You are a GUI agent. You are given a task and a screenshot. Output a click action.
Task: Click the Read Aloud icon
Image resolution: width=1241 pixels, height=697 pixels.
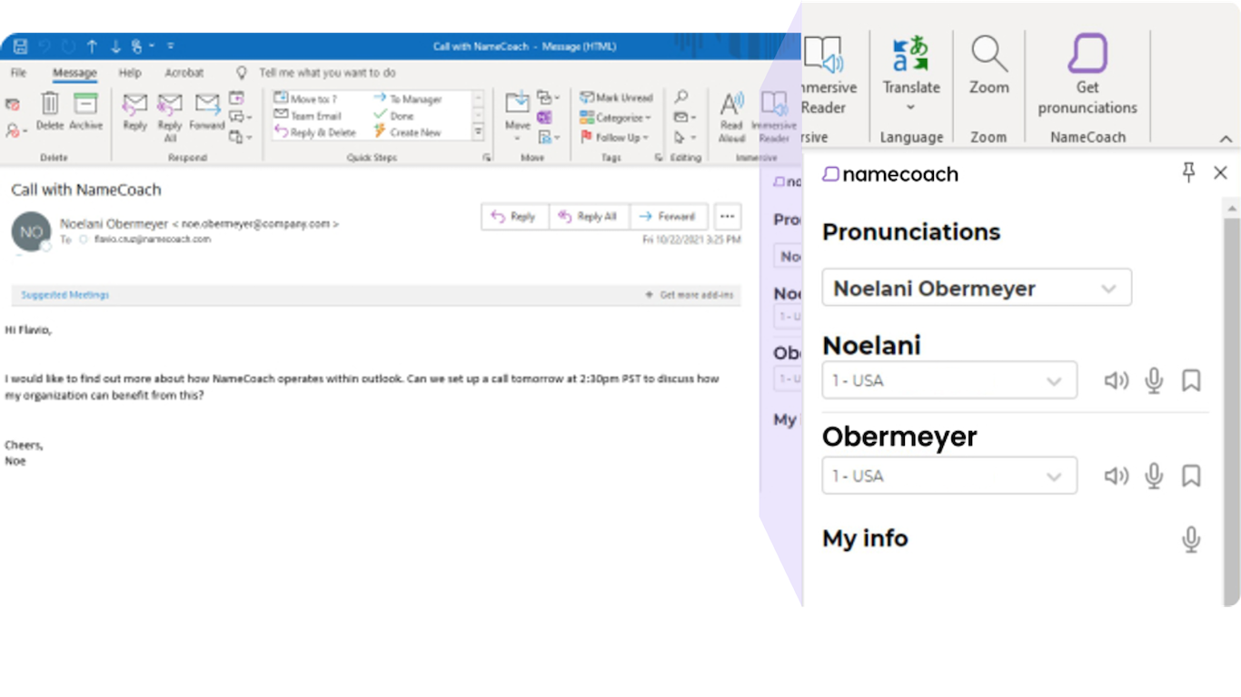point(731,104)
